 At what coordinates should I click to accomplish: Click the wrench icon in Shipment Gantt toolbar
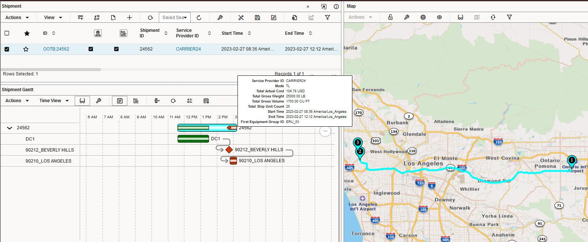(x=98, y=101)
